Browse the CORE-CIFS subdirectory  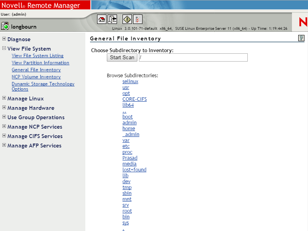tap(135, 99)
